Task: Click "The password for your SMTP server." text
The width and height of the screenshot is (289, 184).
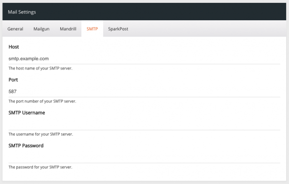Action: pyautogui.click(x=40, y=167)
